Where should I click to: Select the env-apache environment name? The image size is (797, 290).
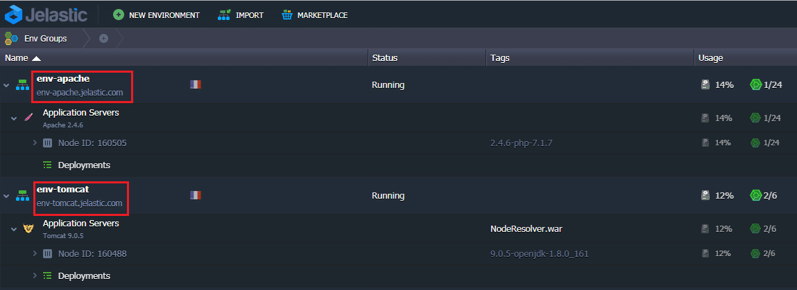63,79
